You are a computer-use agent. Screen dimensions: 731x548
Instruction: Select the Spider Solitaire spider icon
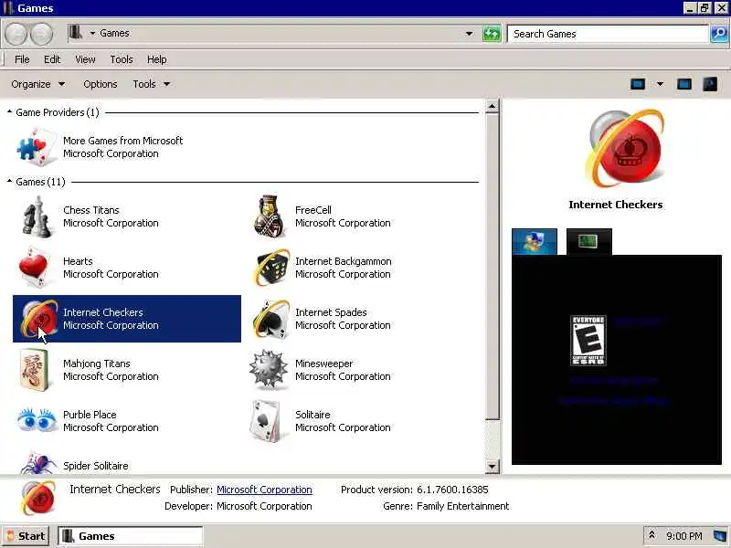38,463
